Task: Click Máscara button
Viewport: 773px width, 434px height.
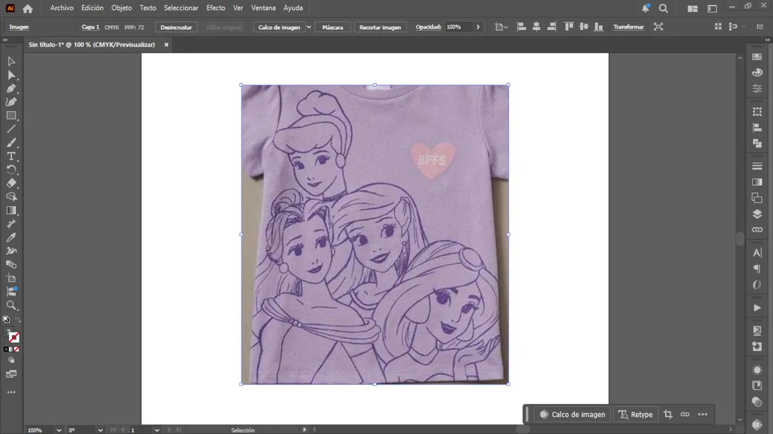Action: click(x=333, y=27)
